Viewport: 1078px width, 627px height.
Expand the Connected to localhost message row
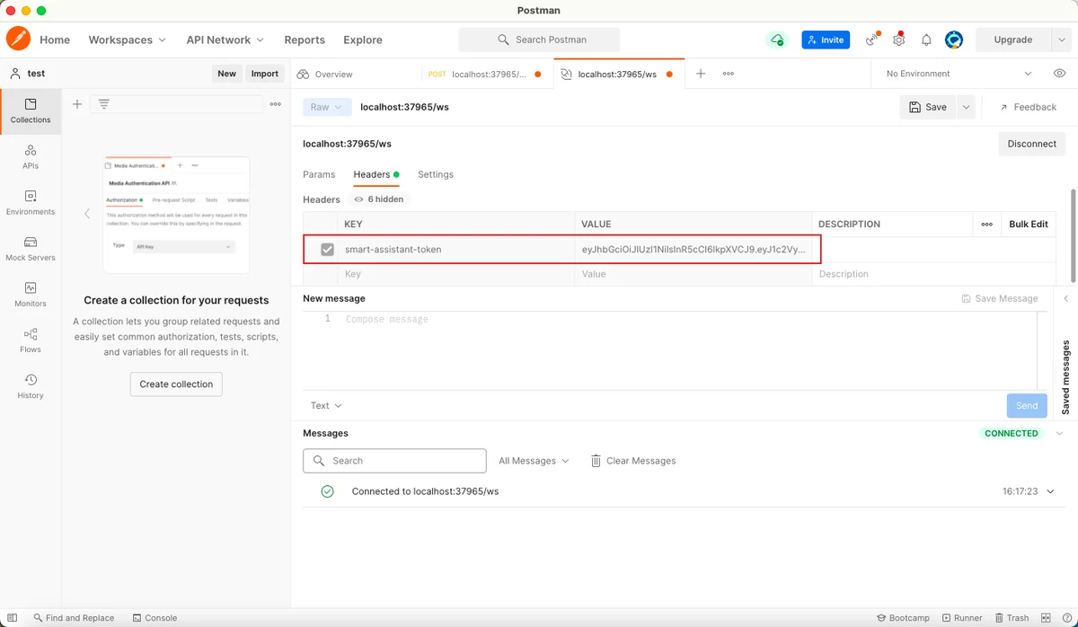[x=1050, y=492]
